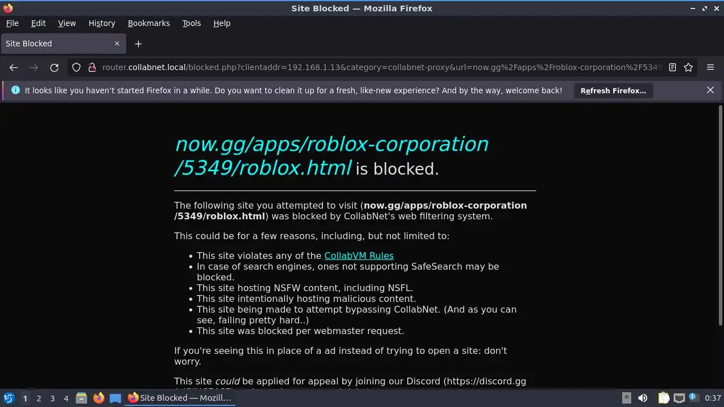
Task: Launch Firefox from the taskbar quicklaunch
Action: (98, 398)
